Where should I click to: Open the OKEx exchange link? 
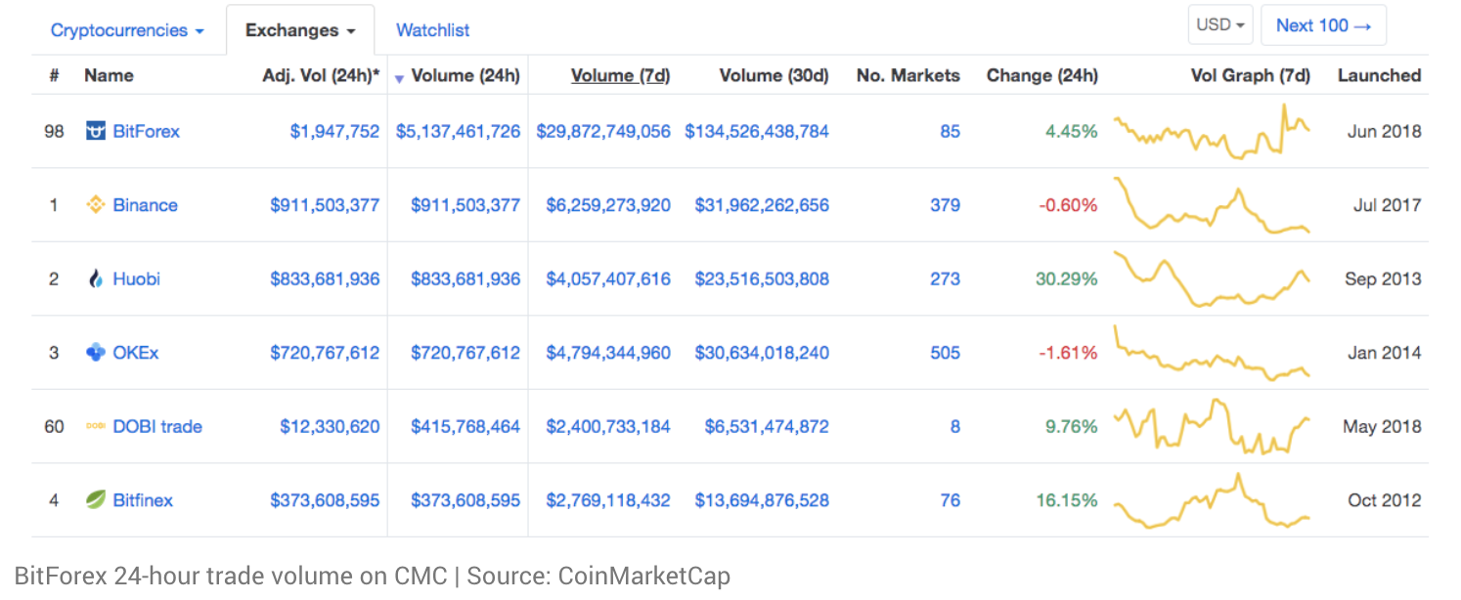[135, 353]
